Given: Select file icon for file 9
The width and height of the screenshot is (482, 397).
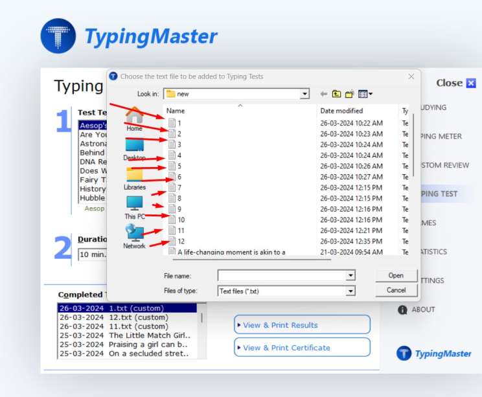Looking at the screenshot, I should pyautogui.click(x=172, y=209).
